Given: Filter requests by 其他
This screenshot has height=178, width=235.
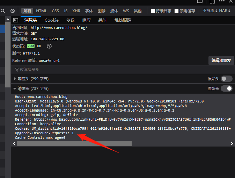Looking at the screenshot, I should (138, 11).
